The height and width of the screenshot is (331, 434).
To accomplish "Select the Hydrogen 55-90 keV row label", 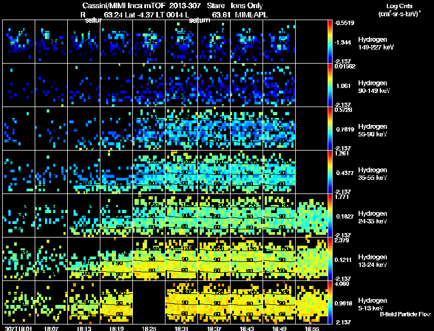I will point(373,130).
